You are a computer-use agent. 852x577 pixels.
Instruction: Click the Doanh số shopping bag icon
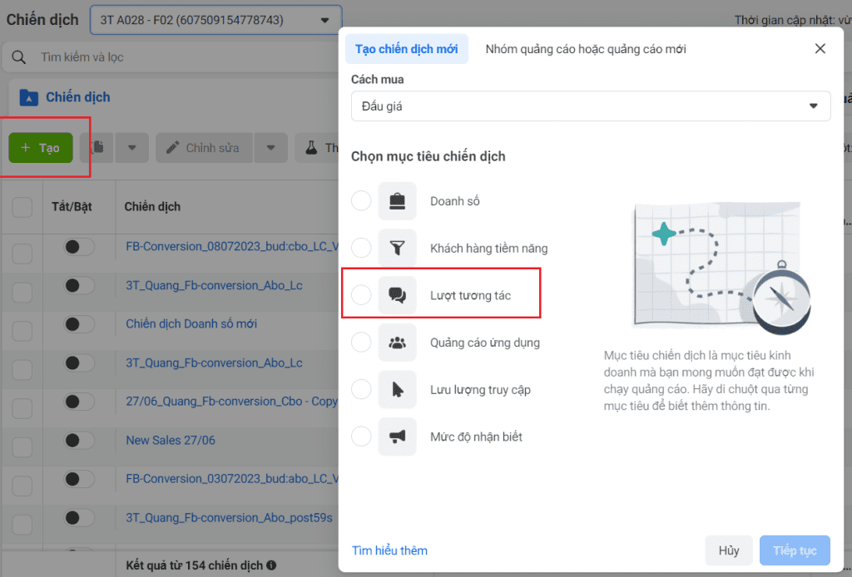tap(397, 201)
